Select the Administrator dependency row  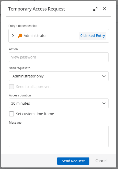click(59, 36)
